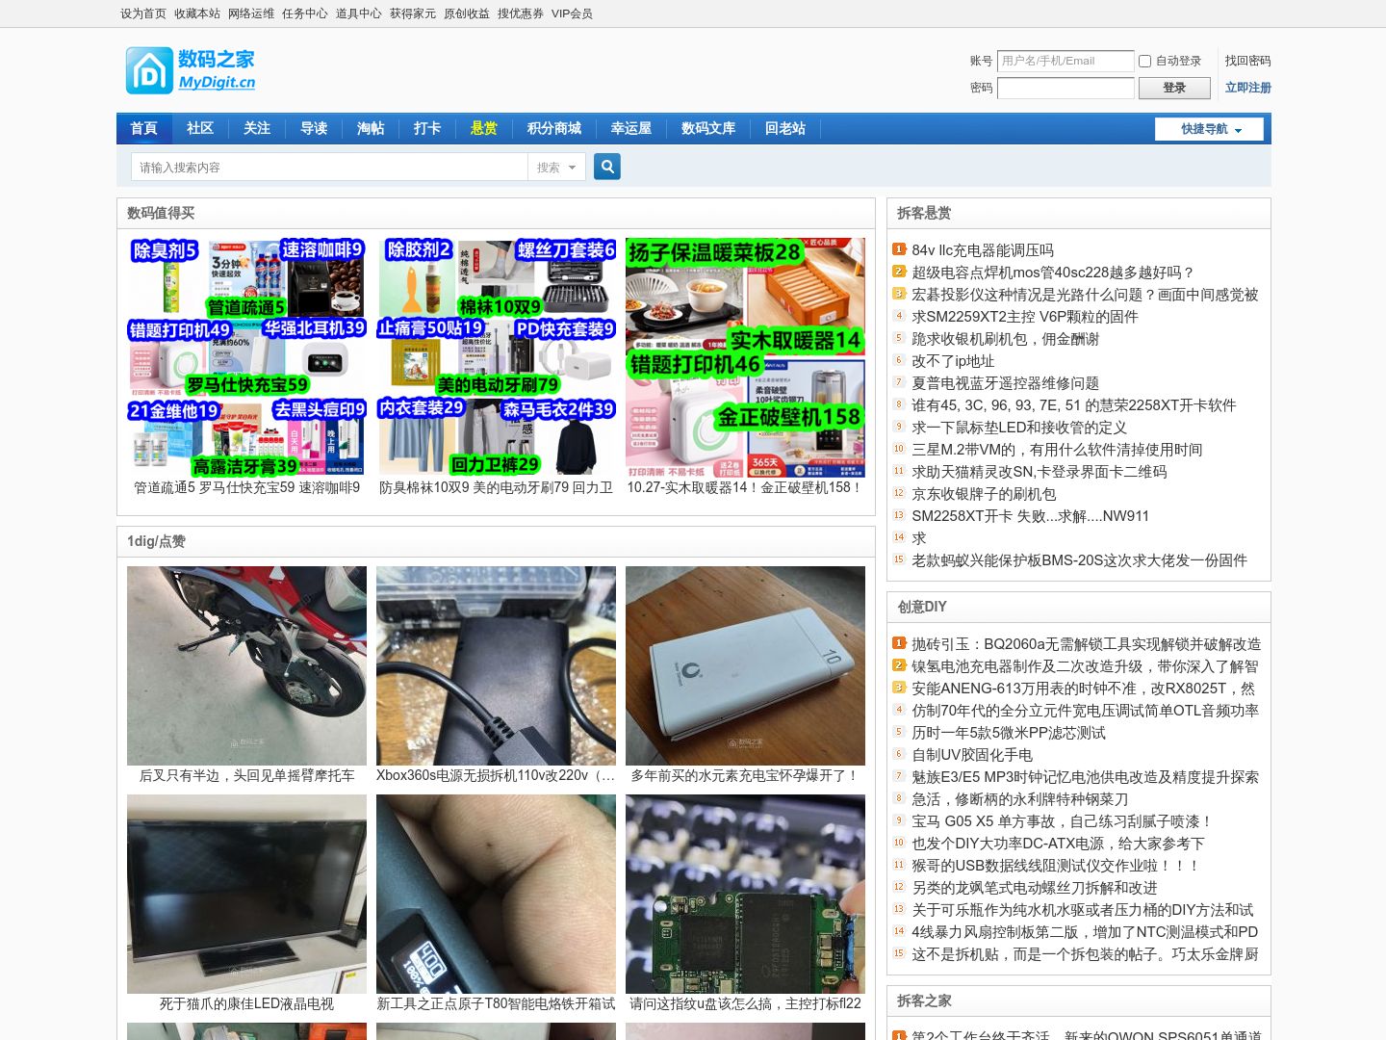Click caption 后叉只有半边，头回见单摇臂摩托车
The height and width of the screenshot is (1040, 1386).
(246, 775)
